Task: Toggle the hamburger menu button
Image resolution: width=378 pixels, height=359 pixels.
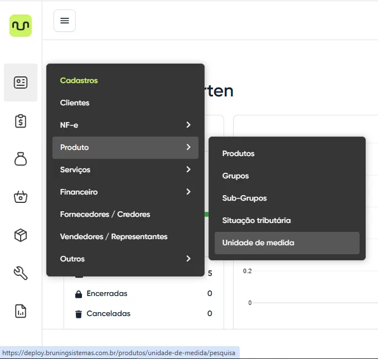Action: 65,21
